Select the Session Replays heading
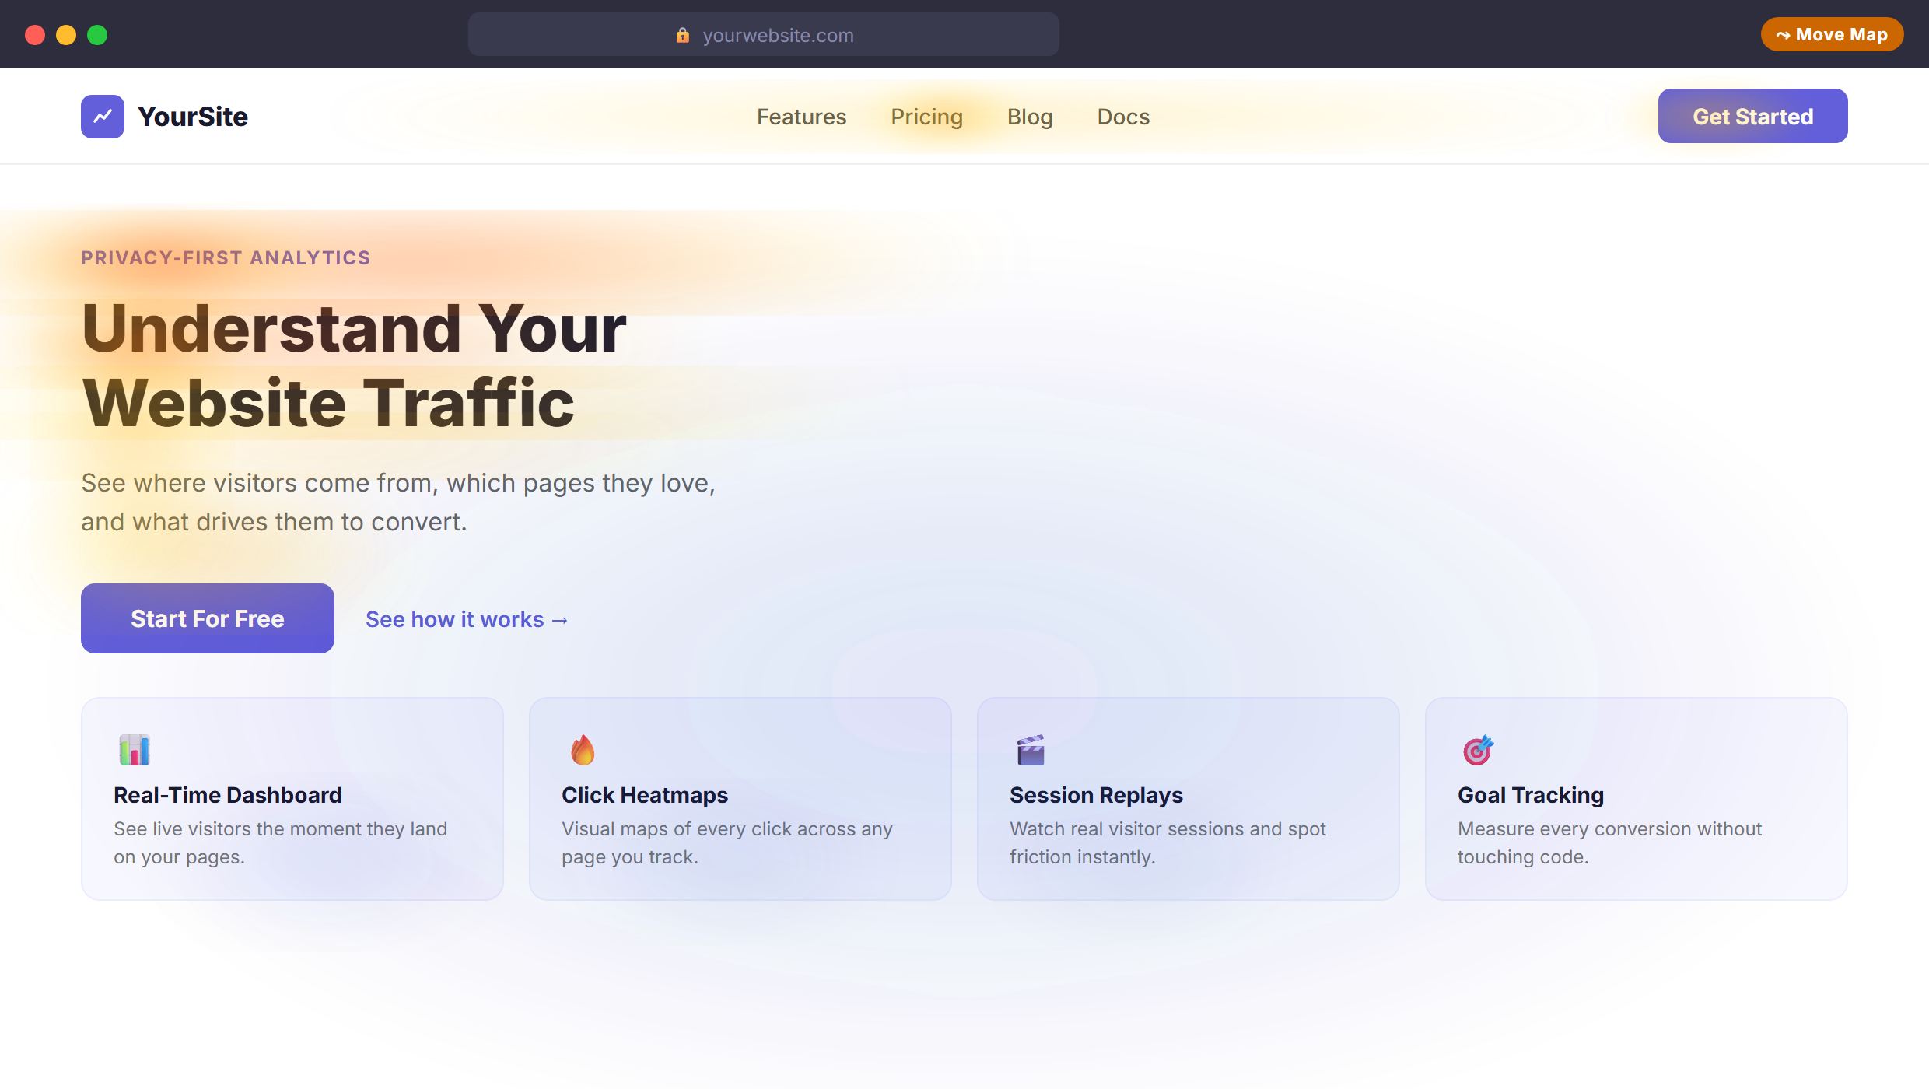1929x1089 pixels. [1096, 795]
